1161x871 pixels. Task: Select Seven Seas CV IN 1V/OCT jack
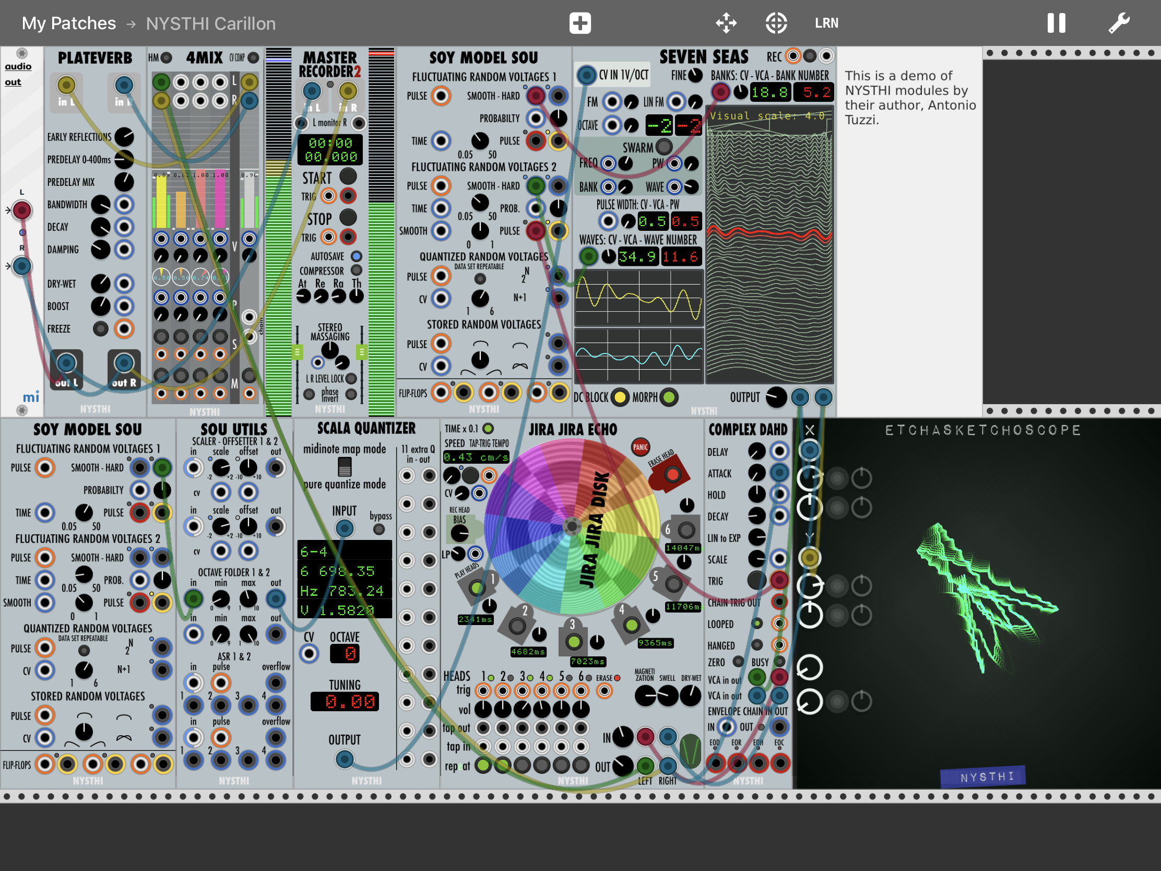[x=586, y=75]
